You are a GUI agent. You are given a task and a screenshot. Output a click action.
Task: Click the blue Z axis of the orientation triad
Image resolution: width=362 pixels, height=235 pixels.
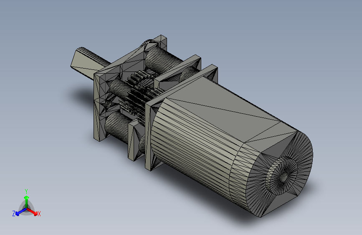[21, 212]
